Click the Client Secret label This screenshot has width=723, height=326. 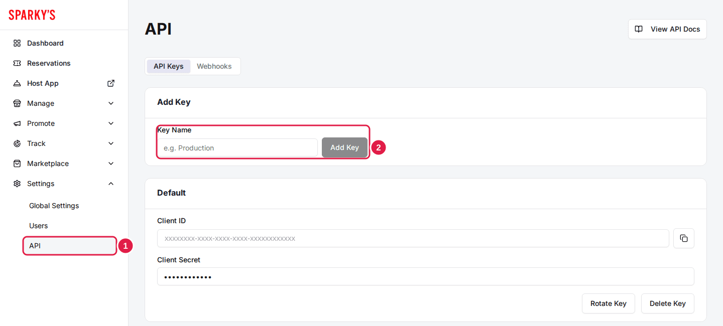(x=179, y=260)
